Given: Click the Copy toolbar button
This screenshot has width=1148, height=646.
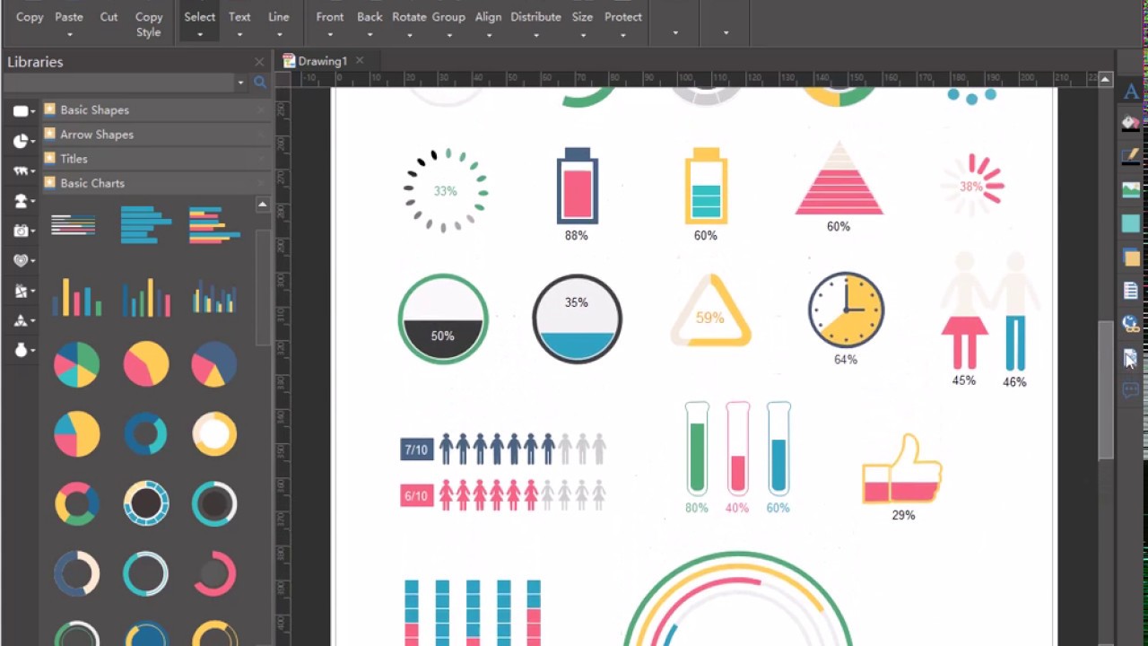Looking at the screenshot, I should tap(30, 17).
